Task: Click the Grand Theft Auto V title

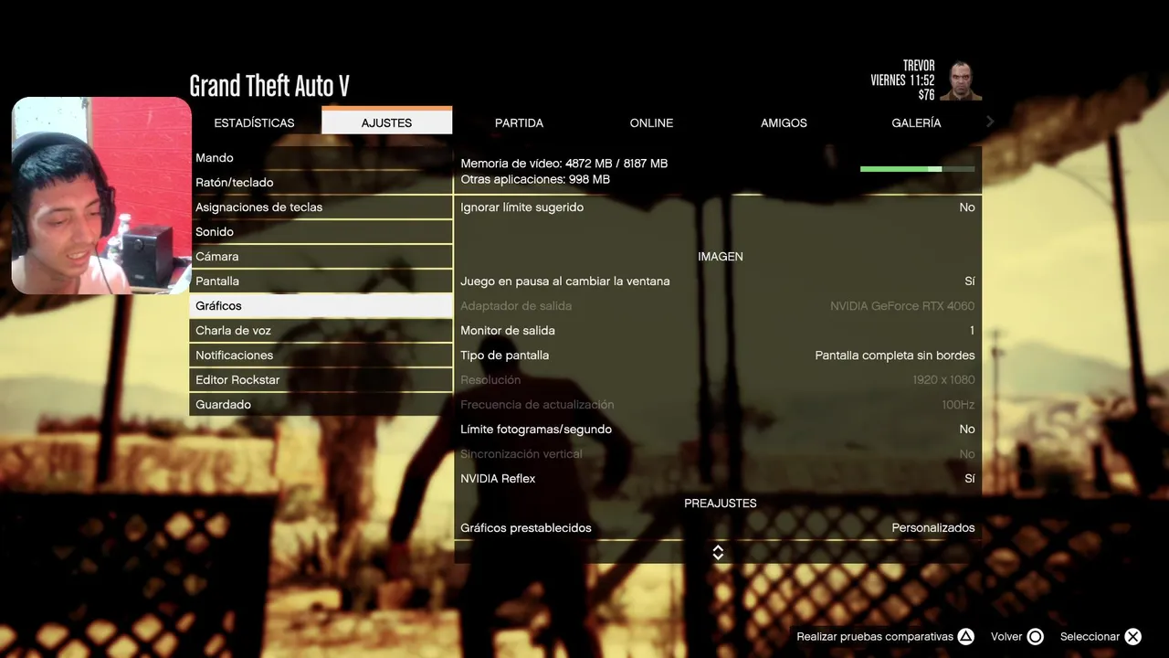Action: point(269,86)
